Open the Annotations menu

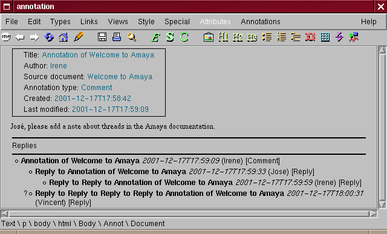click(261, 22)
